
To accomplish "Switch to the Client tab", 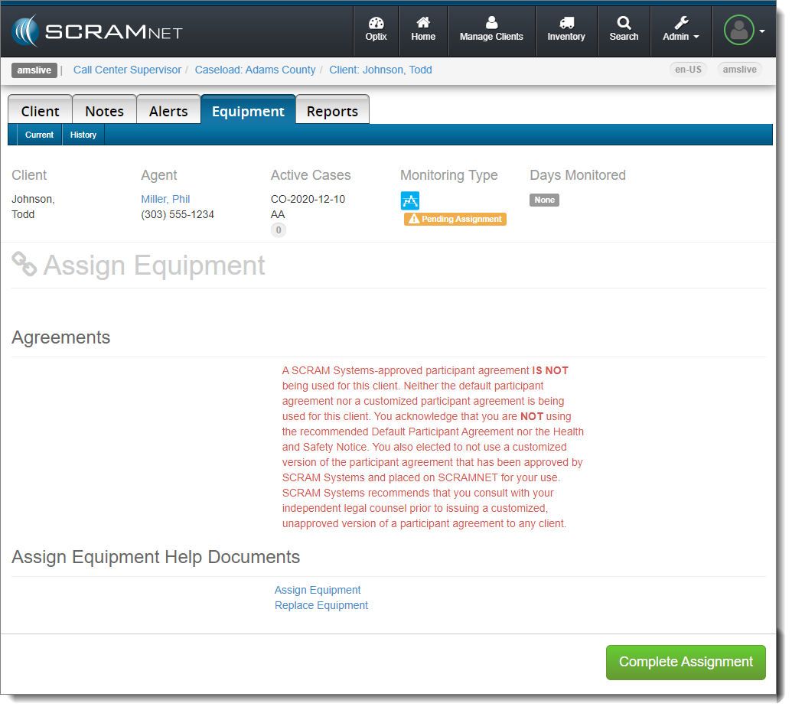I will (40, 111).
